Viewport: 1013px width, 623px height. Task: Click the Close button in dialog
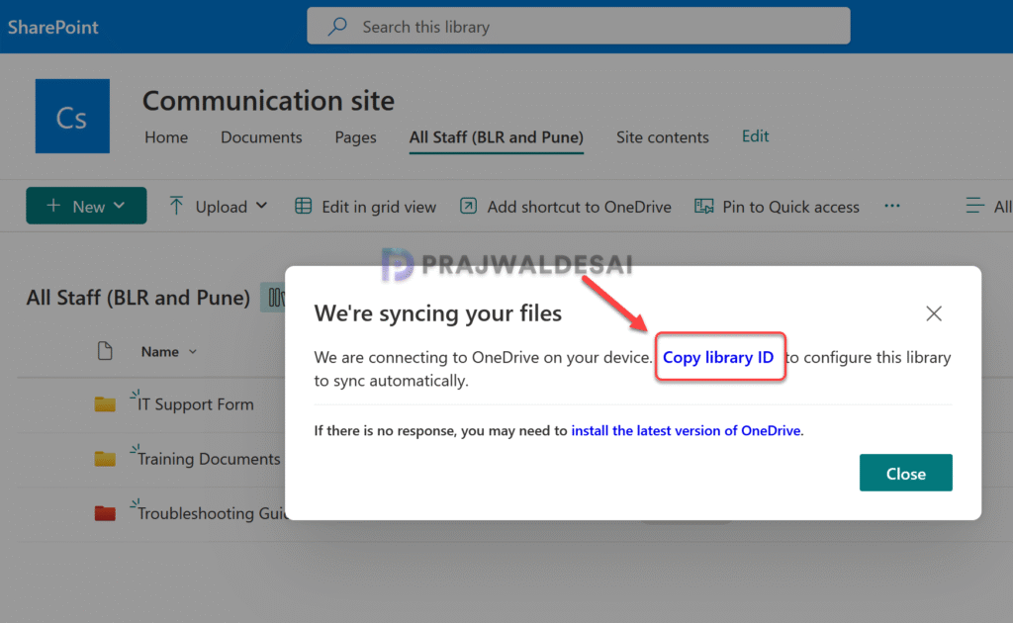(906, 473)
